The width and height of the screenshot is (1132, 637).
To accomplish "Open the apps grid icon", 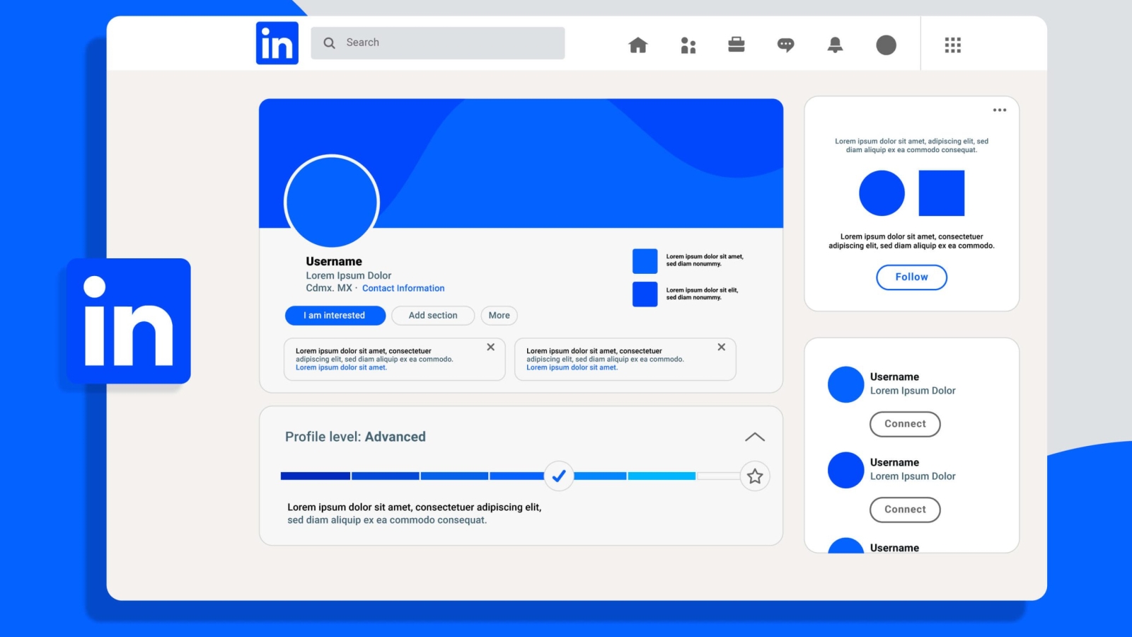I will point(952,44).
